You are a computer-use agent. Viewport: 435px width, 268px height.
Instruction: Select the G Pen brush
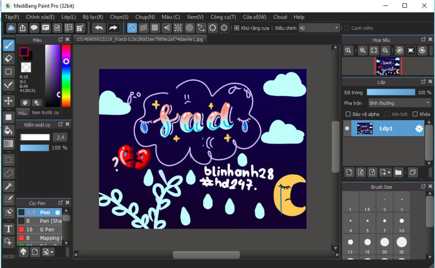click(40, 229)
